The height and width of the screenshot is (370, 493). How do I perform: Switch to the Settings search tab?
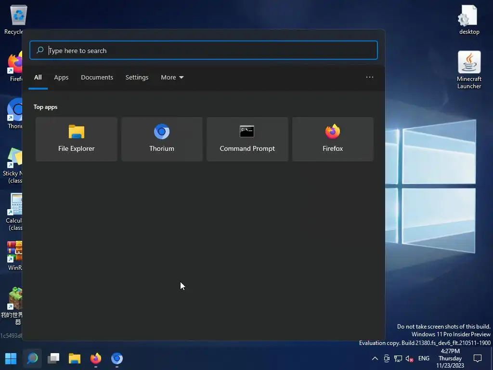pyautogui.click(x=137, y=78)
